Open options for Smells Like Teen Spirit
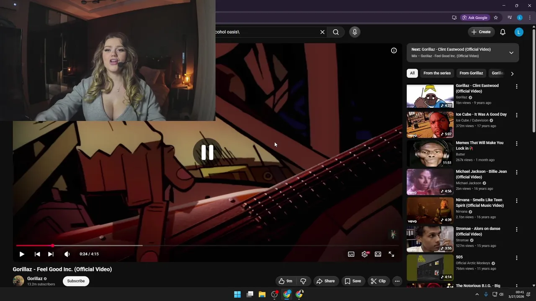Viewport: 536px width, 301px height. [x=516, y=201]
